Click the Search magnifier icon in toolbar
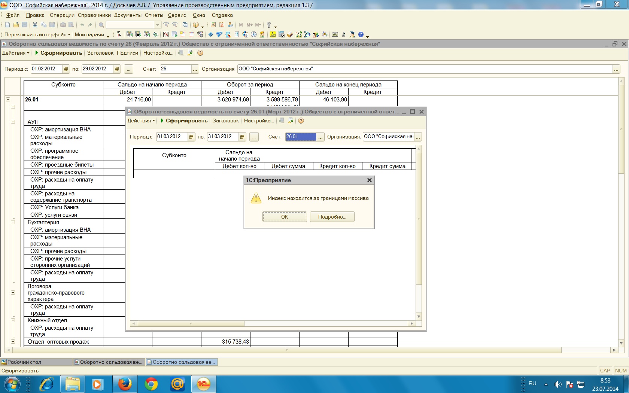The width and height of the screenshot is (629, 393). coord(101,25)
